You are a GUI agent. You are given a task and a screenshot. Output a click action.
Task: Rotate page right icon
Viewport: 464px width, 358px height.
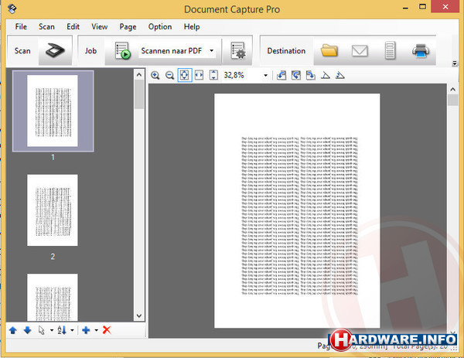tap(310, 76)
